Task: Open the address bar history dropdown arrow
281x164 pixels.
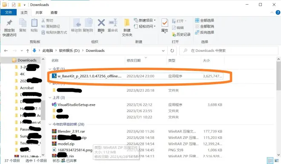Action: click(163, 51)
